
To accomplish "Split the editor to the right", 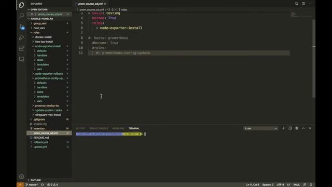I will pos(303,4).
